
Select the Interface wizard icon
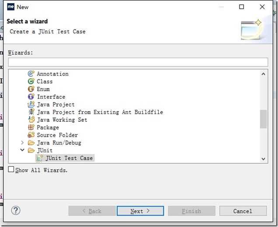(x=31, y=96)
